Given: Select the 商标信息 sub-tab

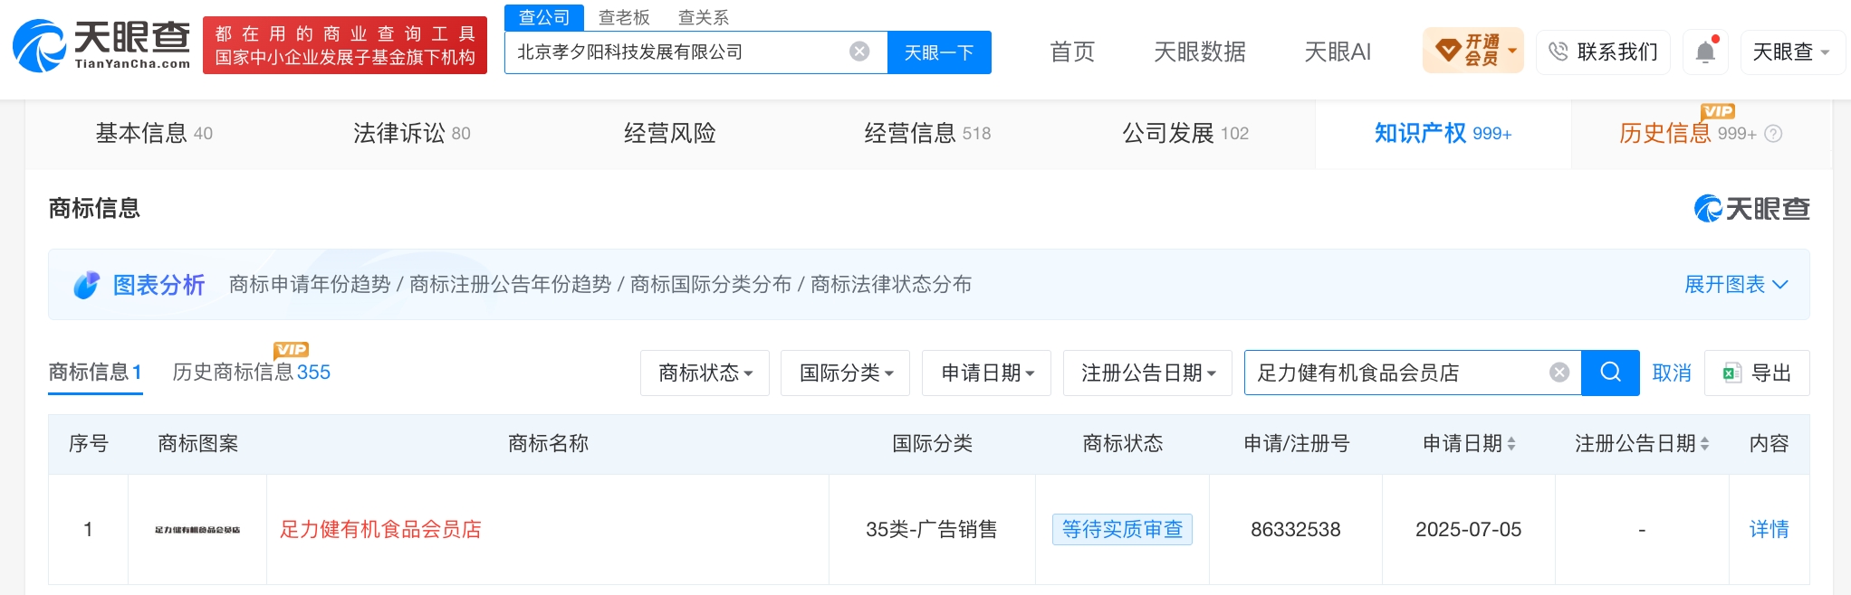Looking at the screenshot, I should (95, 373).
